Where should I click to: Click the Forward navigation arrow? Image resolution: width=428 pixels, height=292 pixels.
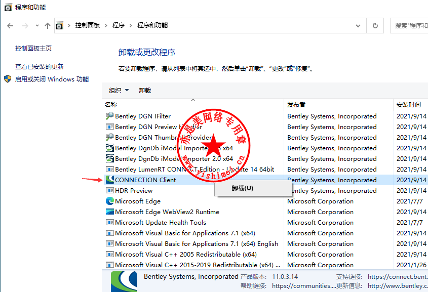25,26
